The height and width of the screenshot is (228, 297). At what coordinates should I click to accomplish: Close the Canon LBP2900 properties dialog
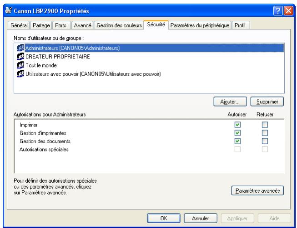(x=288, y=11)
